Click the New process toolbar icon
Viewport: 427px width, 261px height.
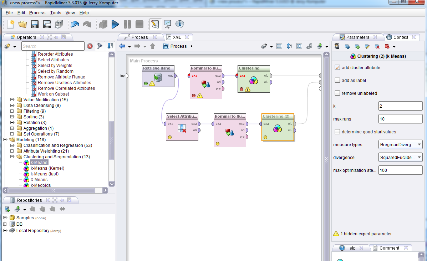pyautogui.click(x=10, y=24)
